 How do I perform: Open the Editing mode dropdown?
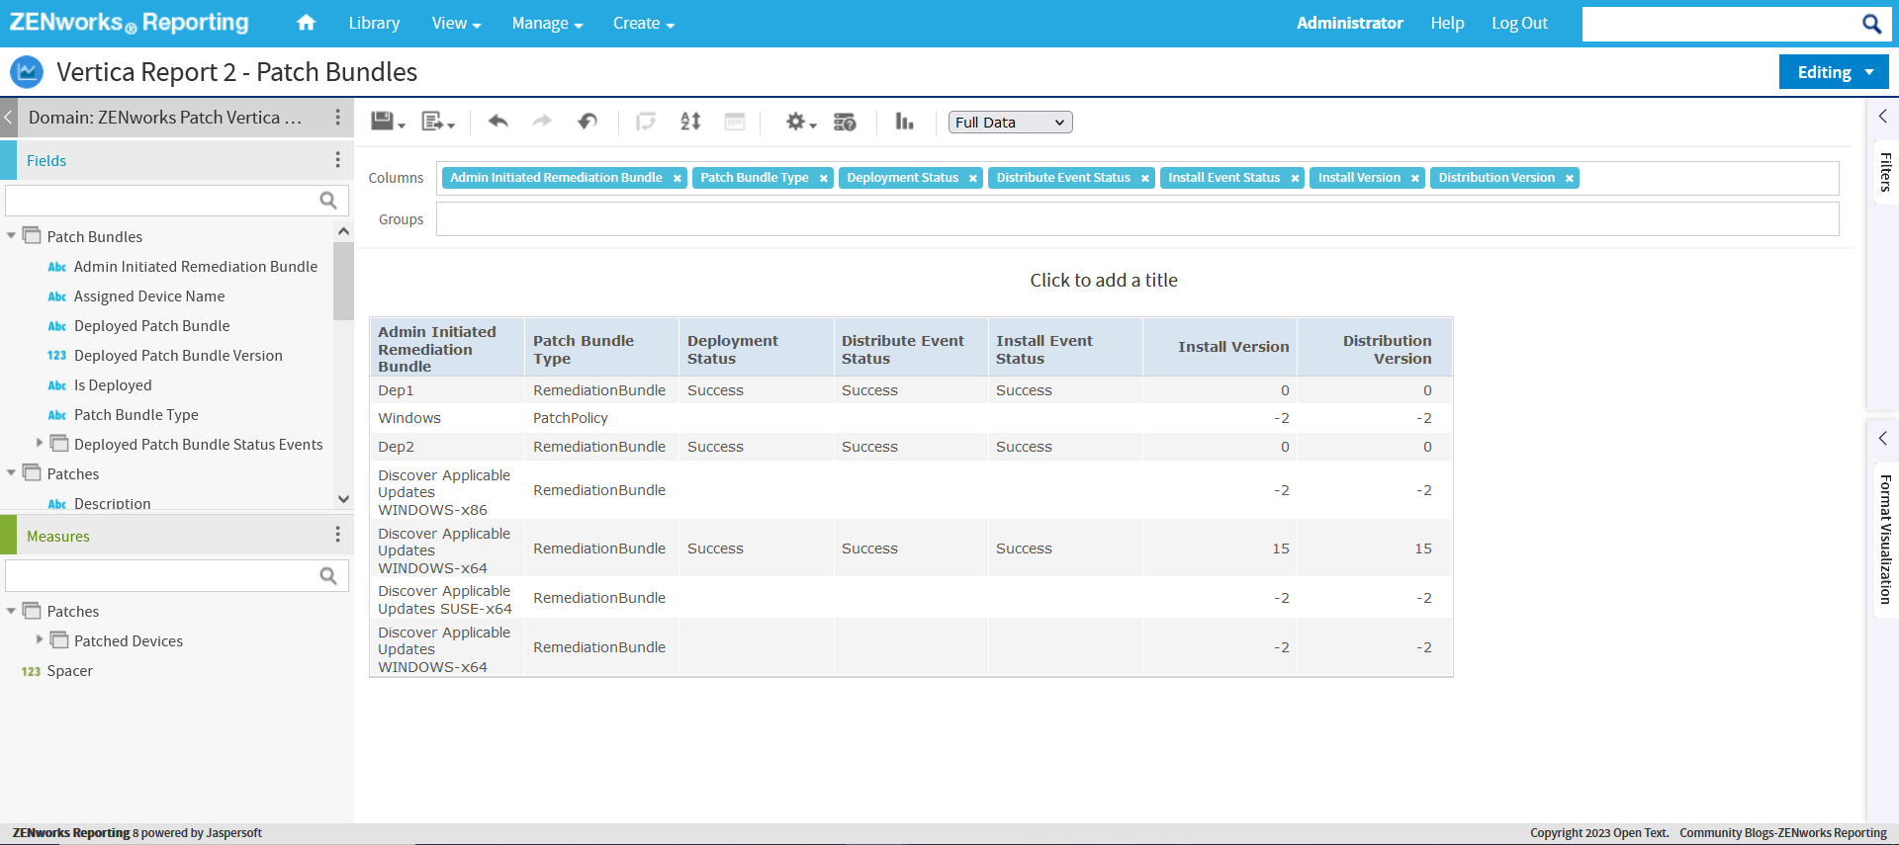tap(1834, 72)
